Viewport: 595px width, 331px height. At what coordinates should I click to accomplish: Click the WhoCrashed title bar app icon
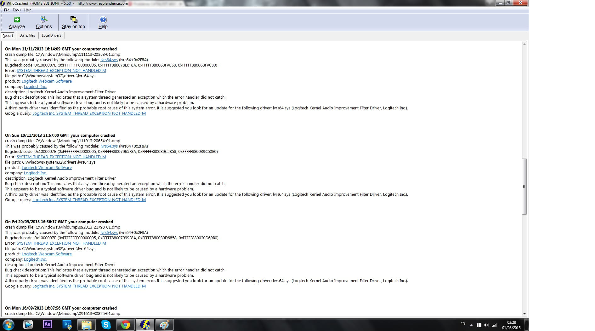coord(3,3)
